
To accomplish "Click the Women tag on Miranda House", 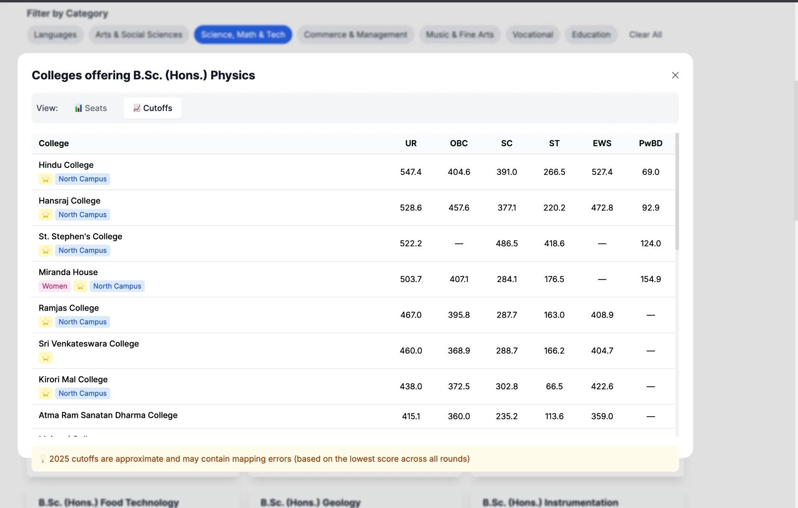I will (x=54, y=286).
